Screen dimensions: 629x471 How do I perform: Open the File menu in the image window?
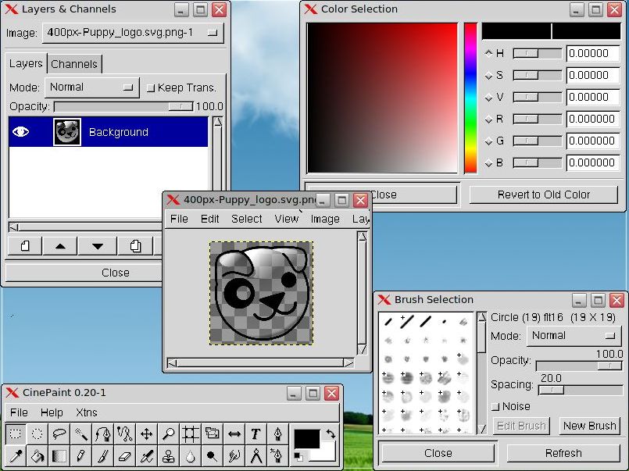179,219
